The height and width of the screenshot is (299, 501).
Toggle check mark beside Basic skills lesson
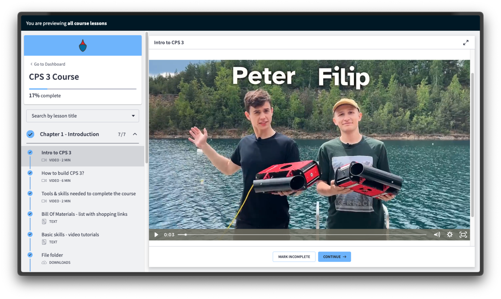30,234
